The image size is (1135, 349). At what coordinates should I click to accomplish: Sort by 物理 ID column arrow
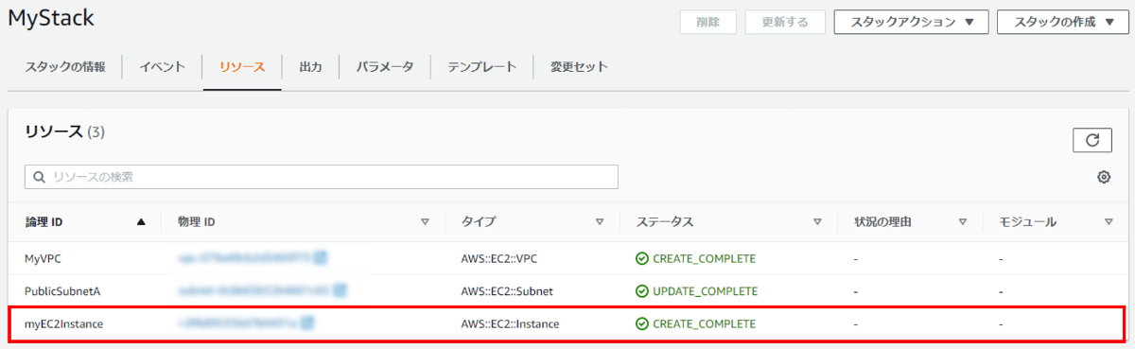[425, 222]
